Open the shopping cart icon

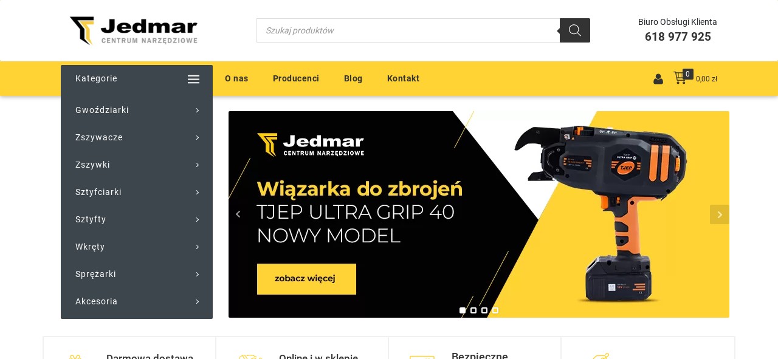(680, 78)
